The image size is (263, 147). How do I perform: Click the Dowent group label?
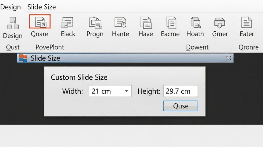coord(197,47)
